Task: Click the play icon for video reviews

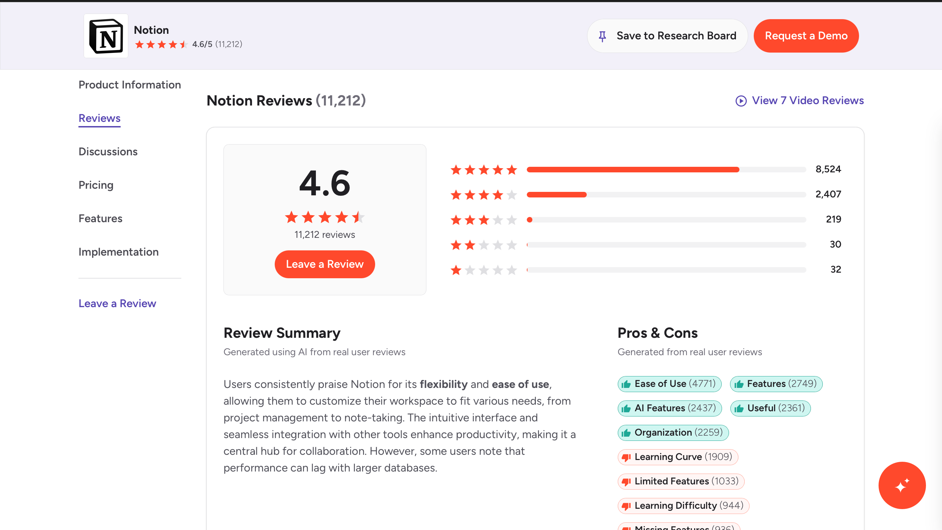Action: pos(741,101)
